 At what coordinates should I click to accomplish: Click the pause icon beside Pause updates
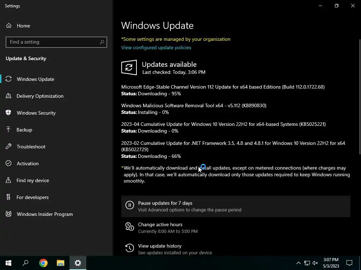tap(130, 205)
